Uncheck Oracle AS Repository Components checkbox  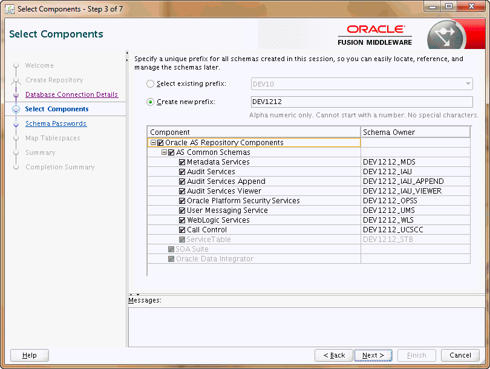[160, 143]
